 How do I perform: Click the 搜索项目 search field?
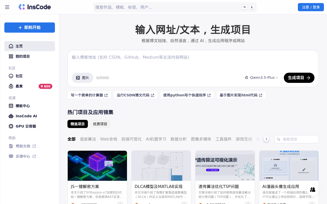(297, 139)
